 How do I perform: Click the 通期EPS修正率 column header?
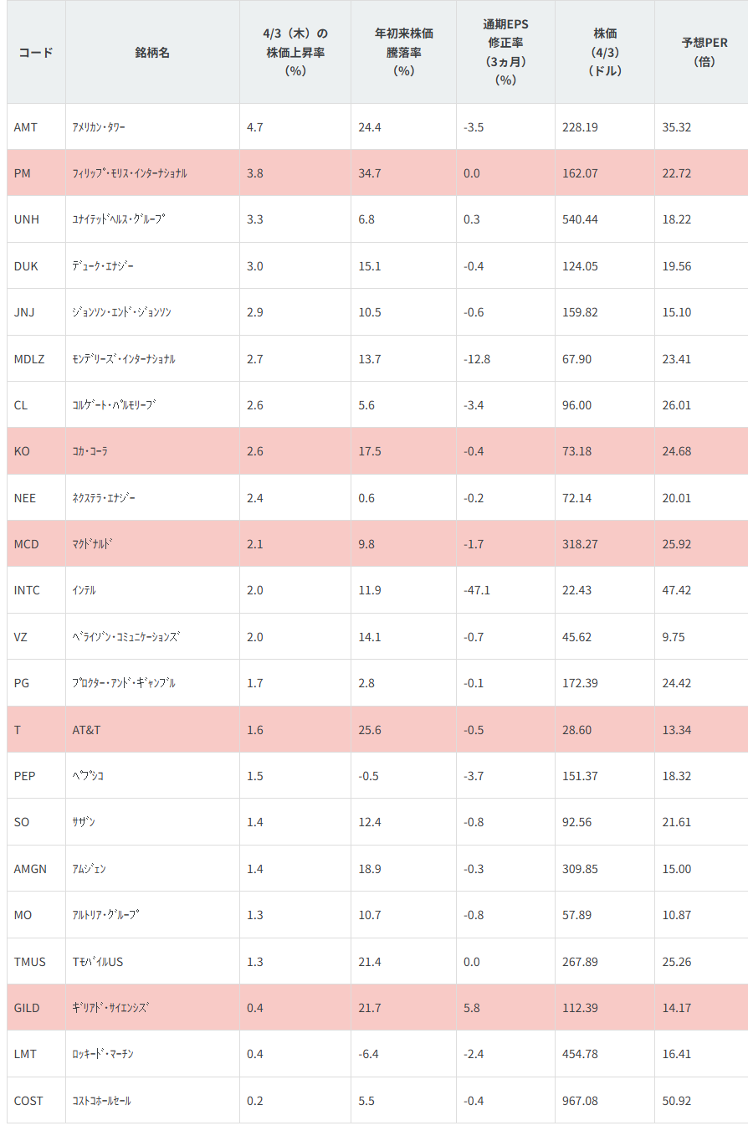(x=505, y=52)
